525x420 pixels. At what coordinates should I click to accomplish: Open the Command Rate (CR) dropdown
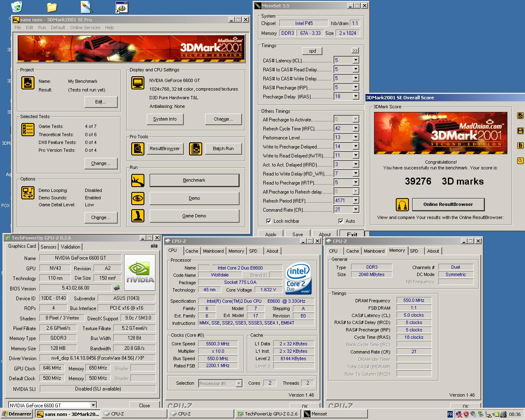tap(356, 210)
